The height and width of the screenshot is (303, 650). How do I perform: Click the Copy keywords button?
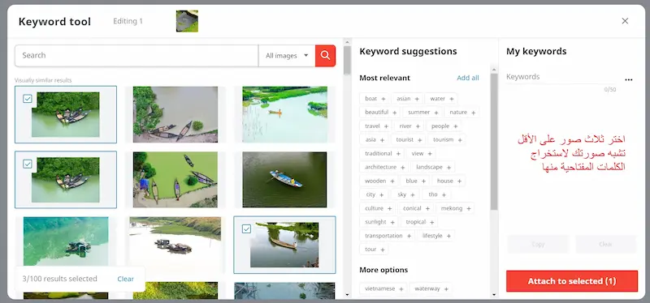click(x=538, y=245)
